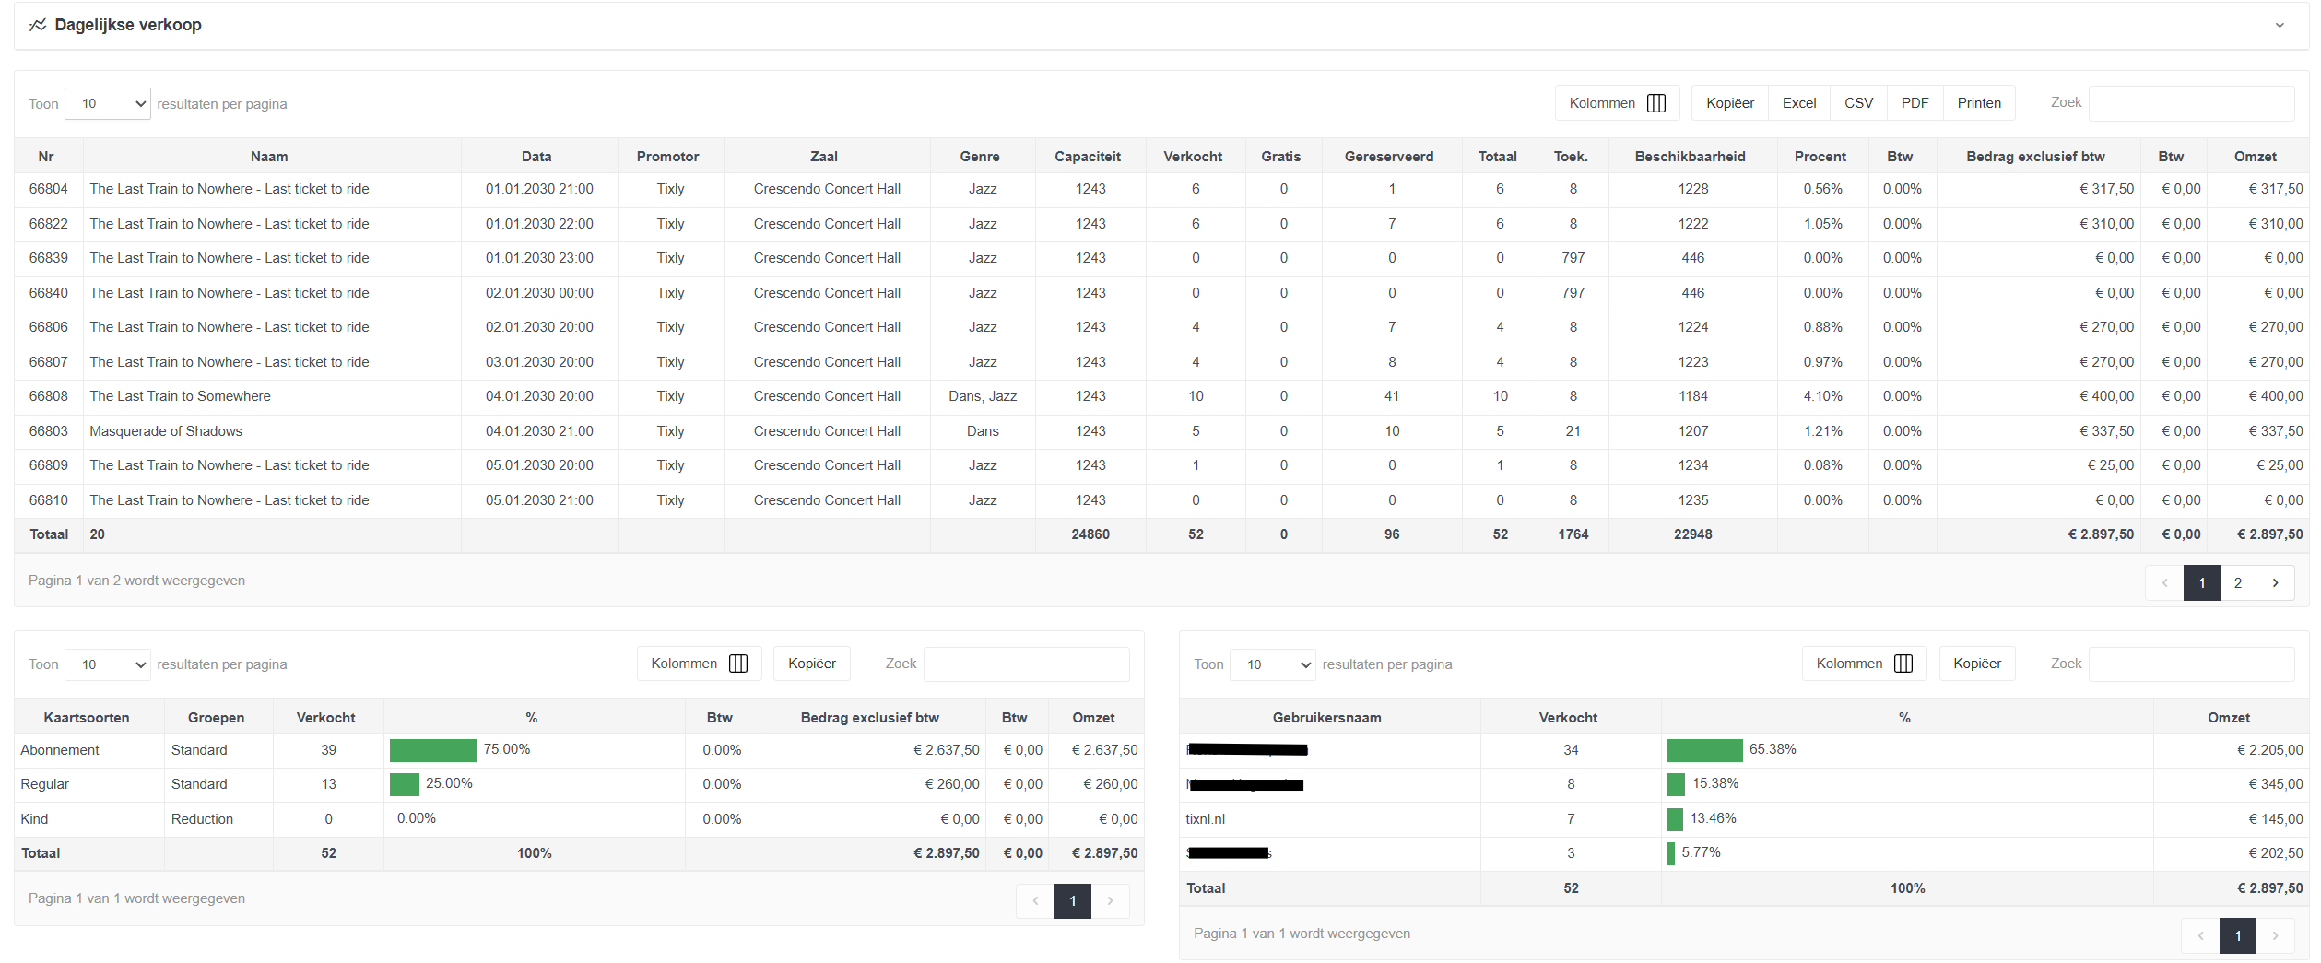
Task: Click Kopiëer button of Gebruikersnaam table
Action: coord(1976,664)
